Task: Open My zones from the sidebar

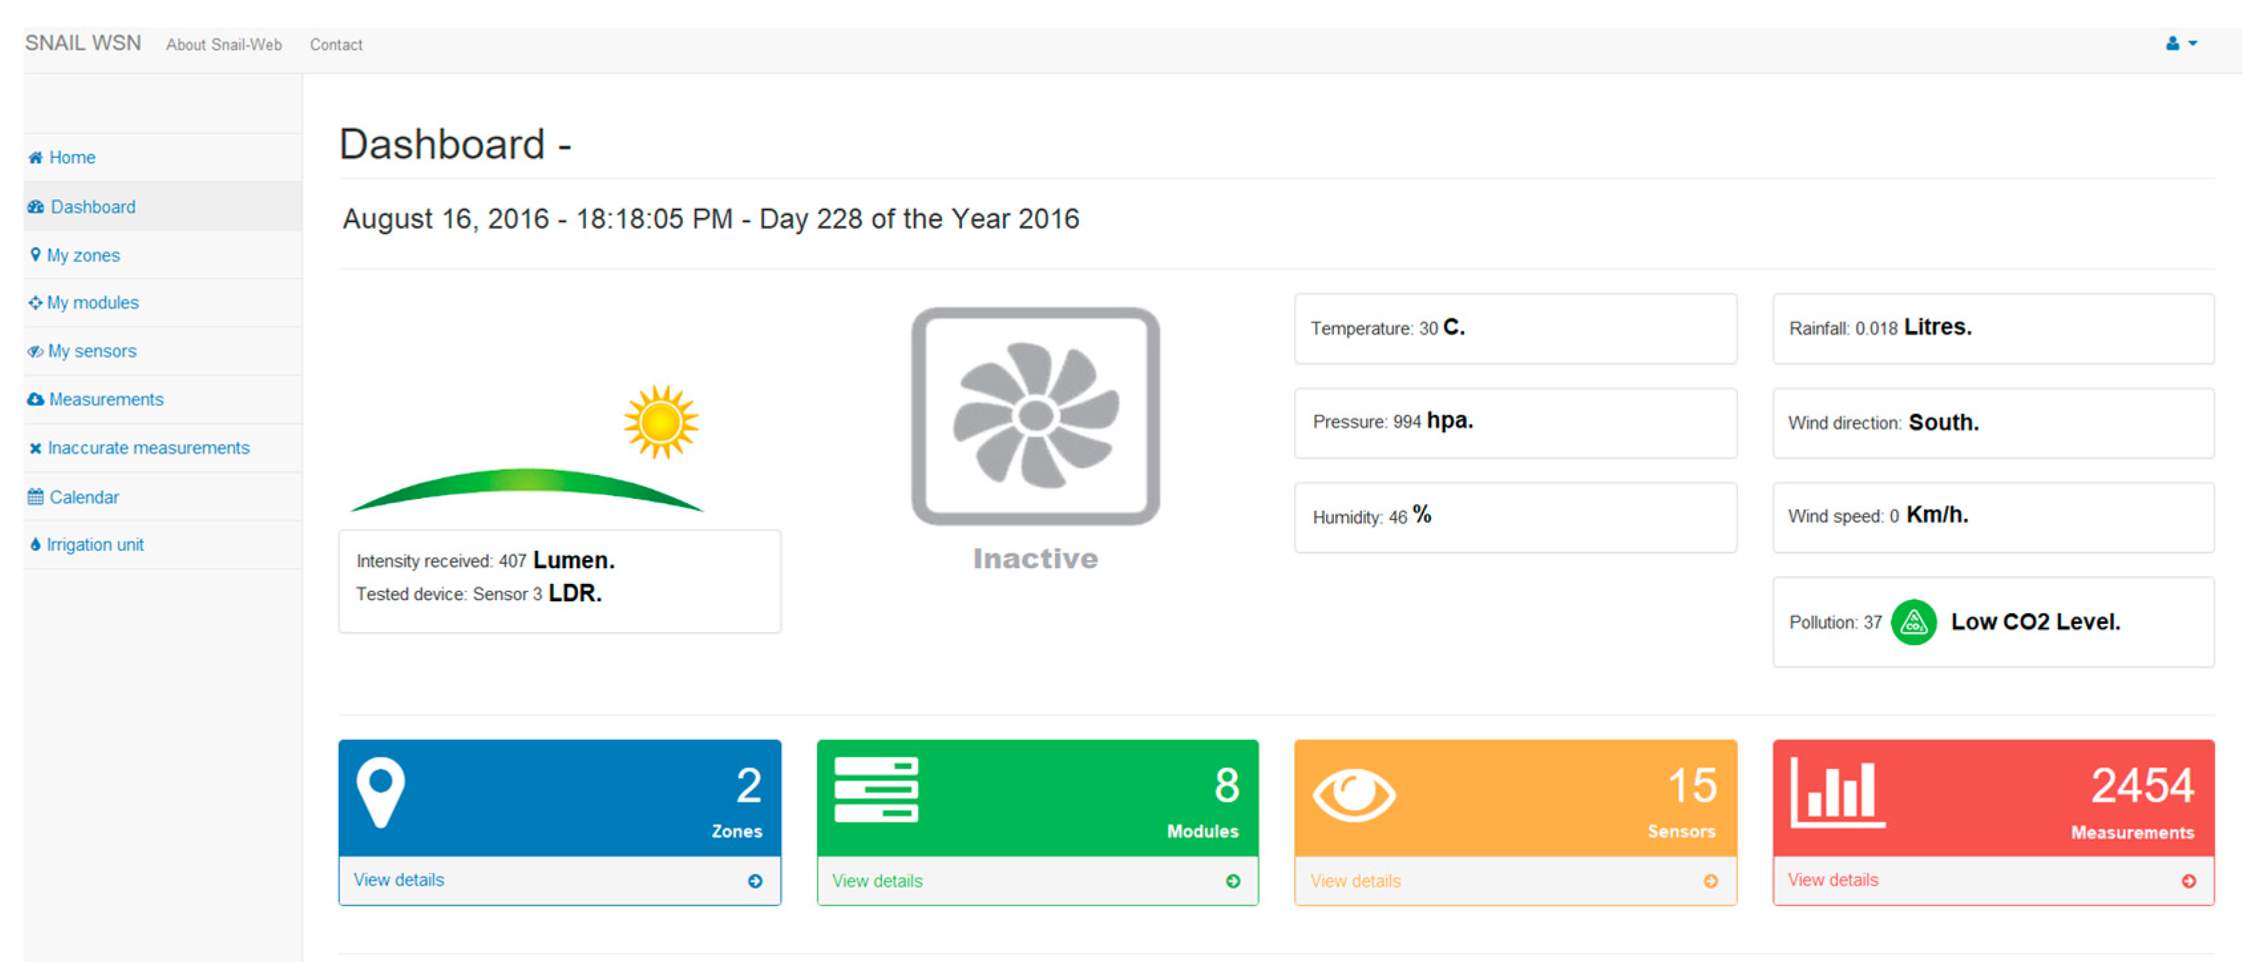Action: [83, 255]
